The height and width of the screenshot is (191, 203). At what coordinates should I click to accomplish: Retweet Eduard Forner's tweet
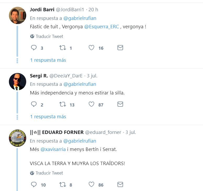point(62,184)
